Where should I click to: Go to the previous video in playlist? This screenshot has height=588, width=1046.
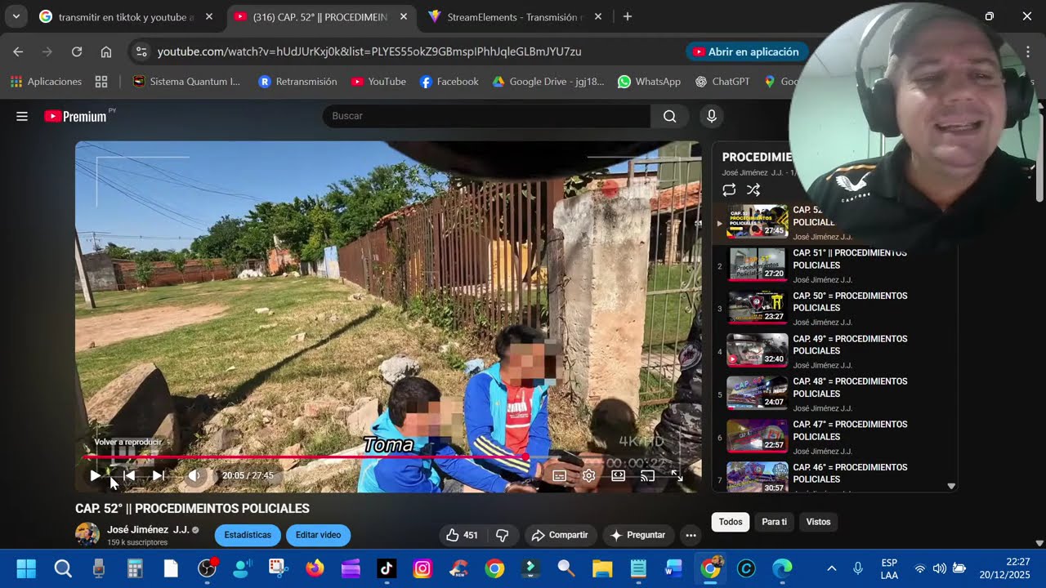pyautogui.click(x=128, y=475)
